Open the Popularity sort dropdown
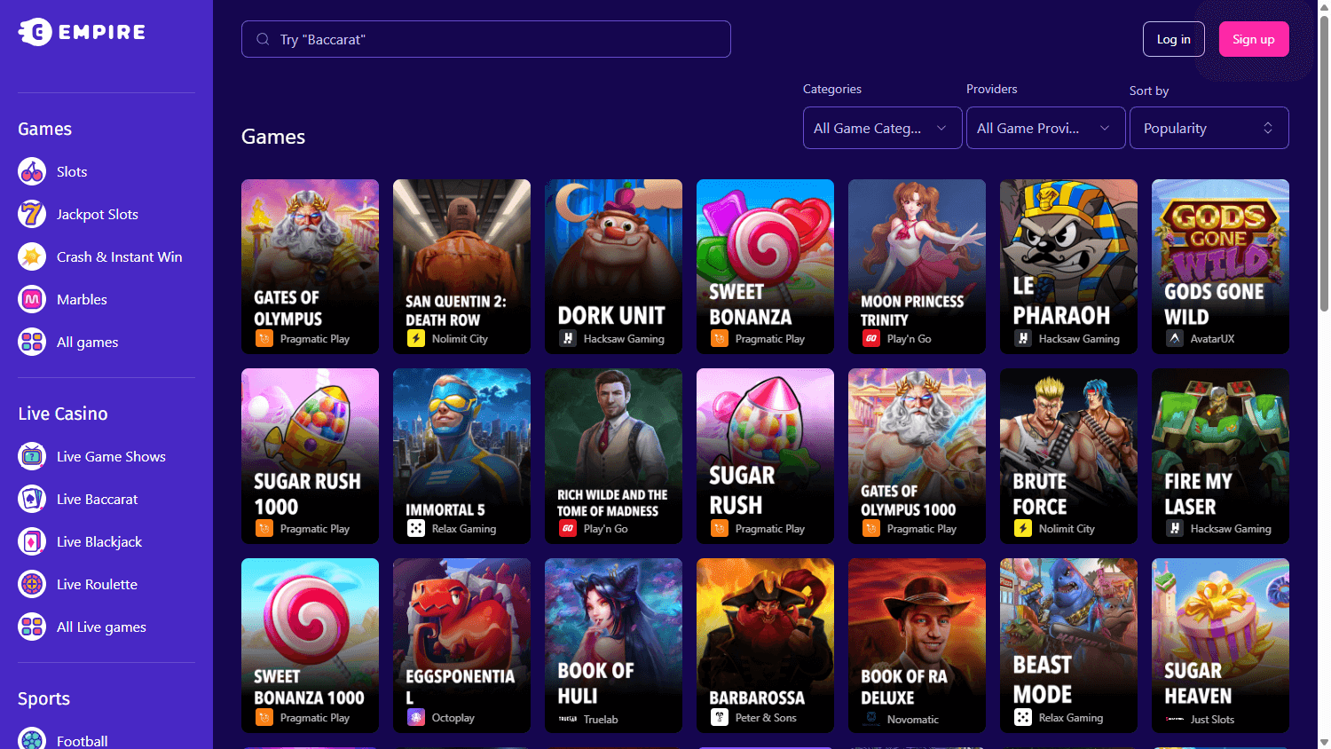This screenshot has height=749, width=1331. click(1209, 128)
